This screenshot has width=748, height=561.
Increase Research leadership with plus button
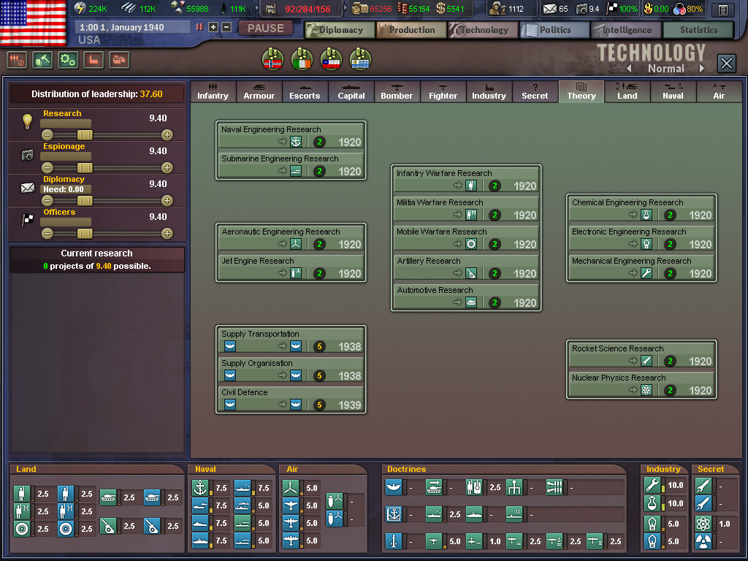pyautogui.click(x=167, y=134)
